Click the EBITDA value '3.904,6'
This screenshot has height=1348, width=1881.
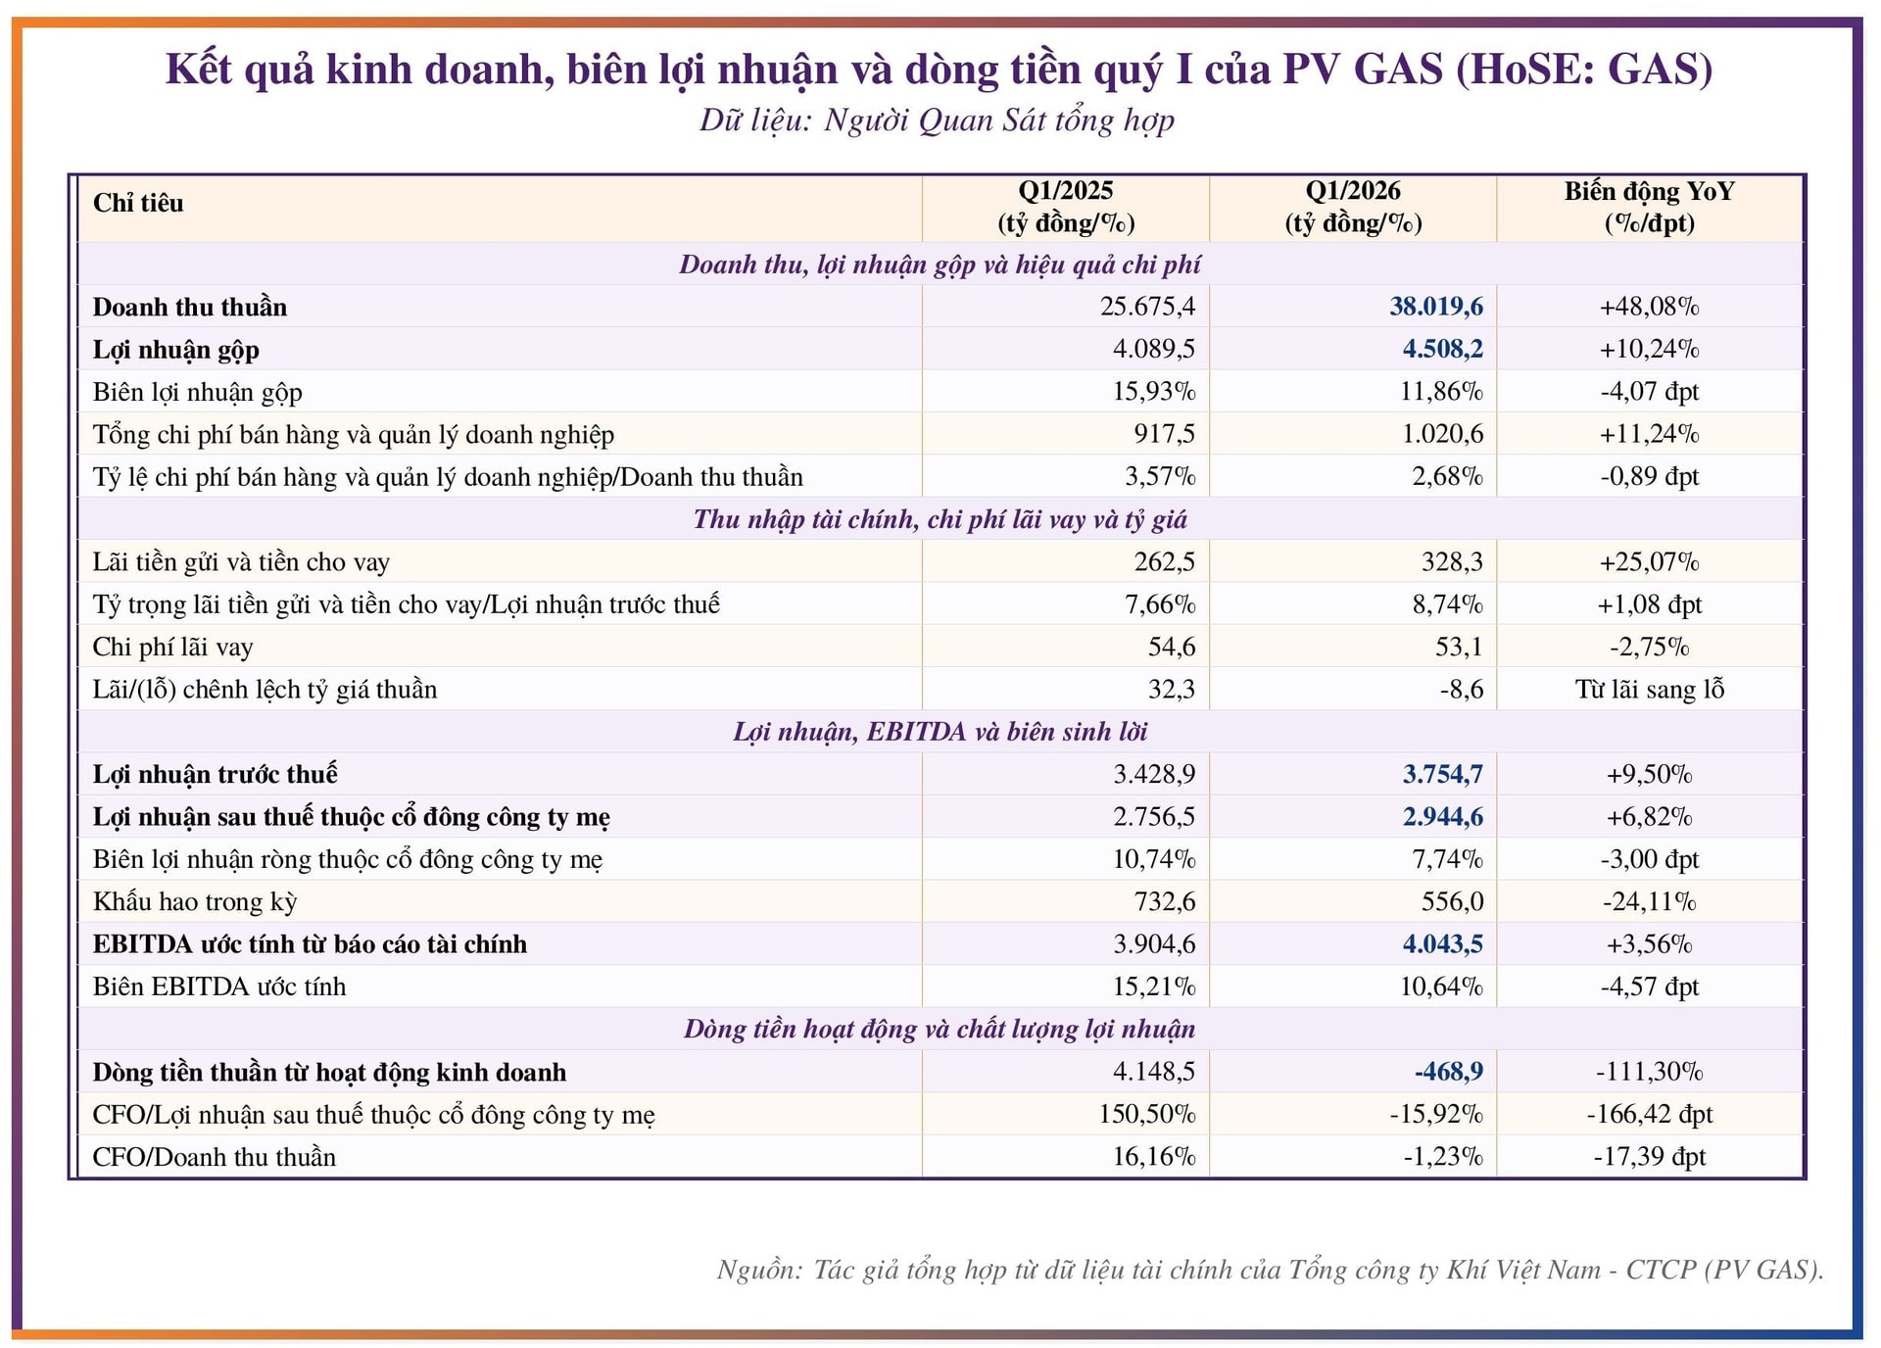coord(1154,944)
